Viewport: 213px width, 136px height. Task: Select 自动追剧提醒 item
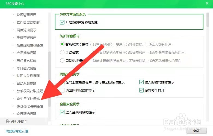coord(26,83)
